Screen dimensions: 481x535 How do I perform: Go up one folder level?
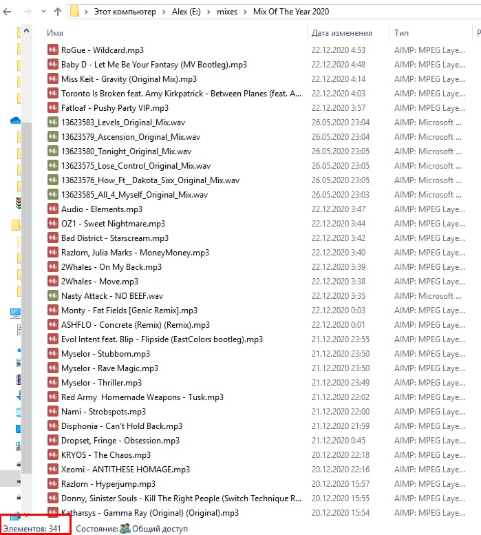pyautogui.click(x=58, y=12)
